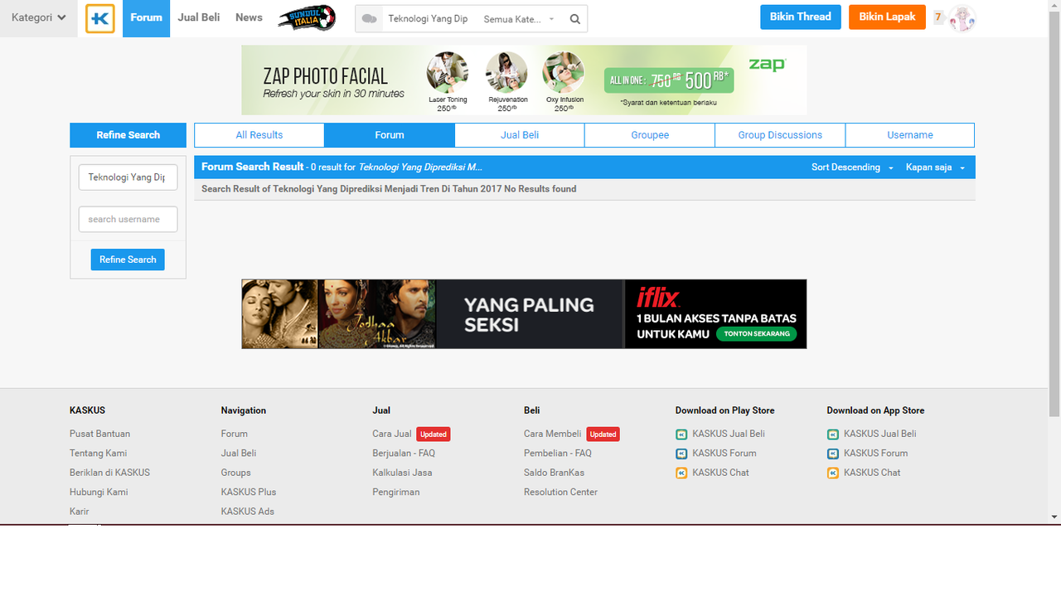Click Play Store KASKUS Chat icon
Image resolution: width=1061 pixels, height=597 pixels.
[681, 473]
